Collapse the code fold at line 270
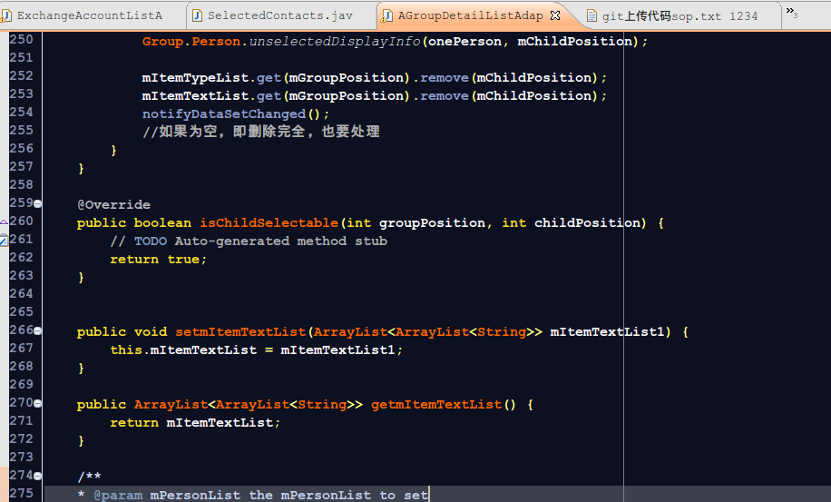 (37, 403)
